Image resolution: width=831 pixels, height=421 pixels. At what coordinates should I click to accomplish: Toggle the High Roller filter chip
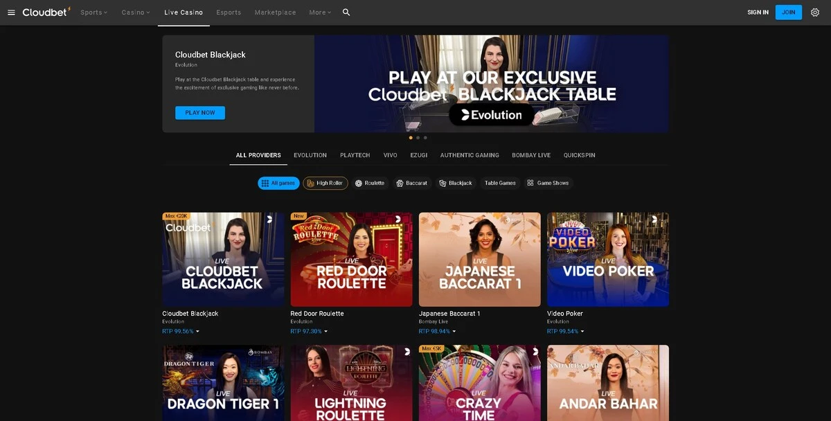325,183
